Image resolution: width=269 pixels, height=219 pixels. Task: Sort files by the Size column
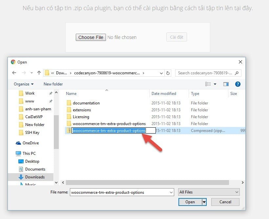click(x=234, y=94)
